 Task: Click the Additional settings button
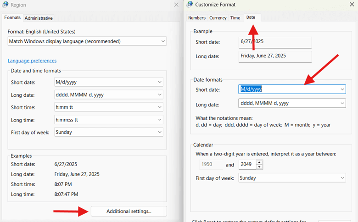tap(129, 211)
